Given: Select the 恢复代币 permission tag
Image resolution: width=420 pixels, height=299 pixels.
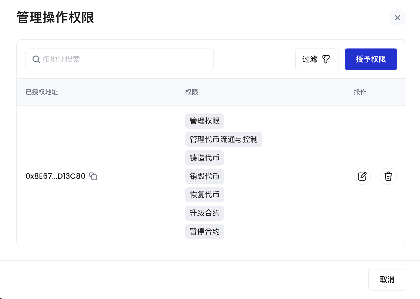Looking at the screenshot, I should click(204, 194).
